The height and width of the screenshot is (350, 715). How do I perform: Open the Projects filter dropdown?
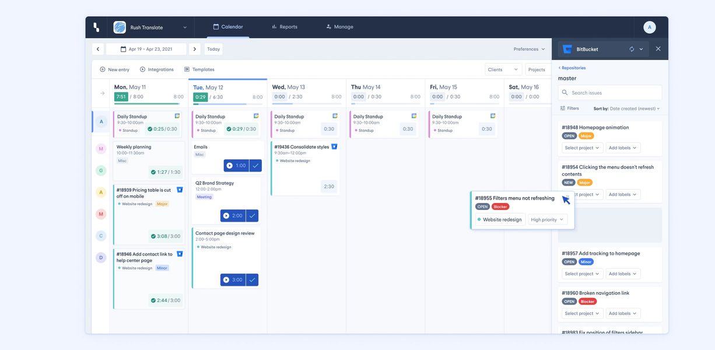(538, 69)
